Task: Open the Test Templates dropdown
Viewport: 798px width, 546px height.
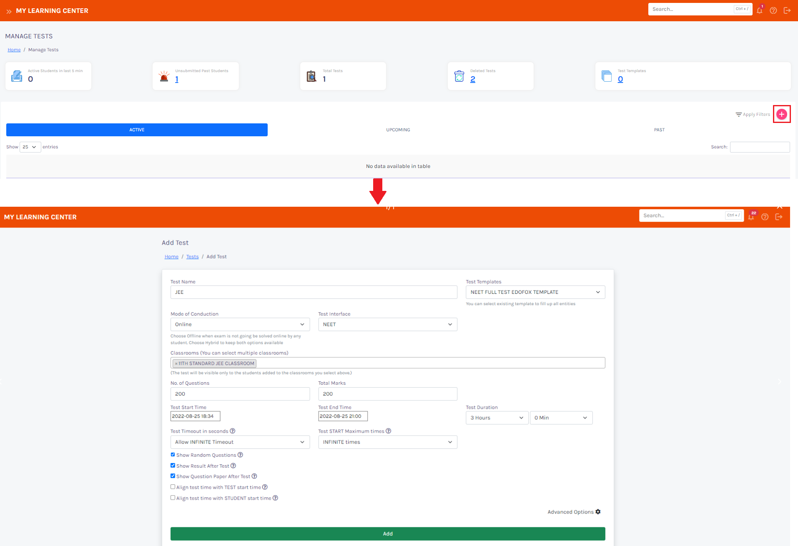Action: [535, 292]
